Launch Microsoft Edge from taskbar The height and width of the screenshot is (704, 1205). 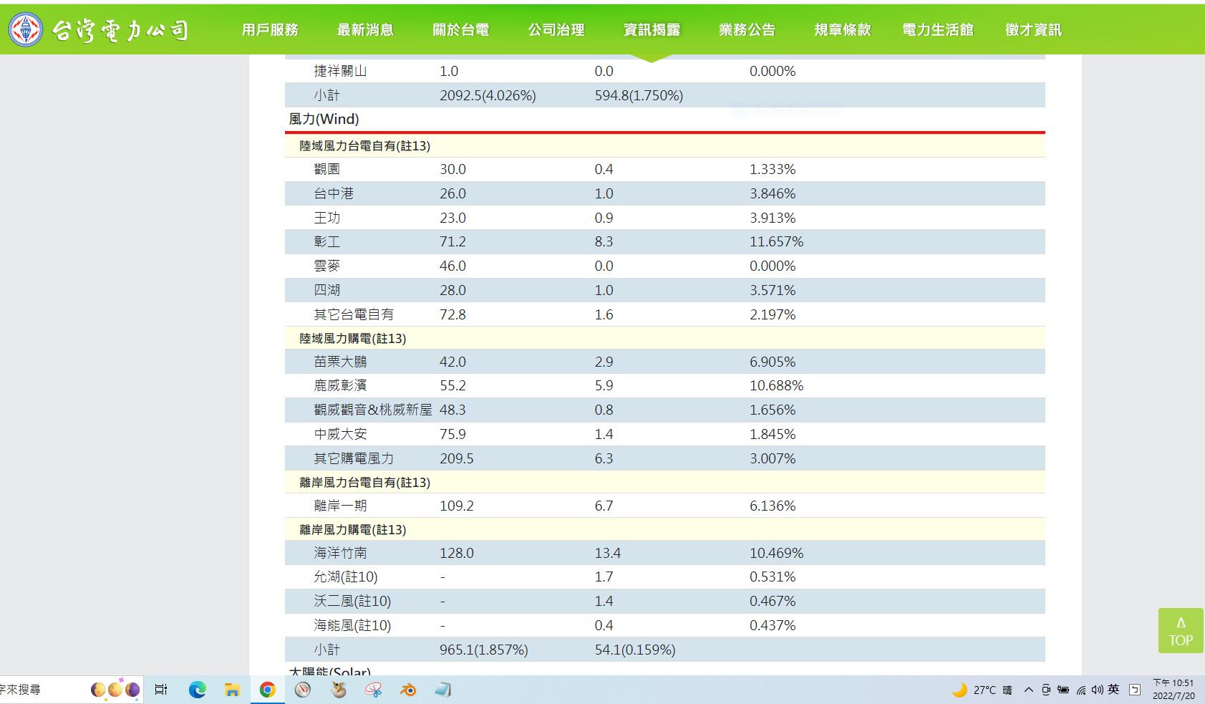tap(197, 690)
